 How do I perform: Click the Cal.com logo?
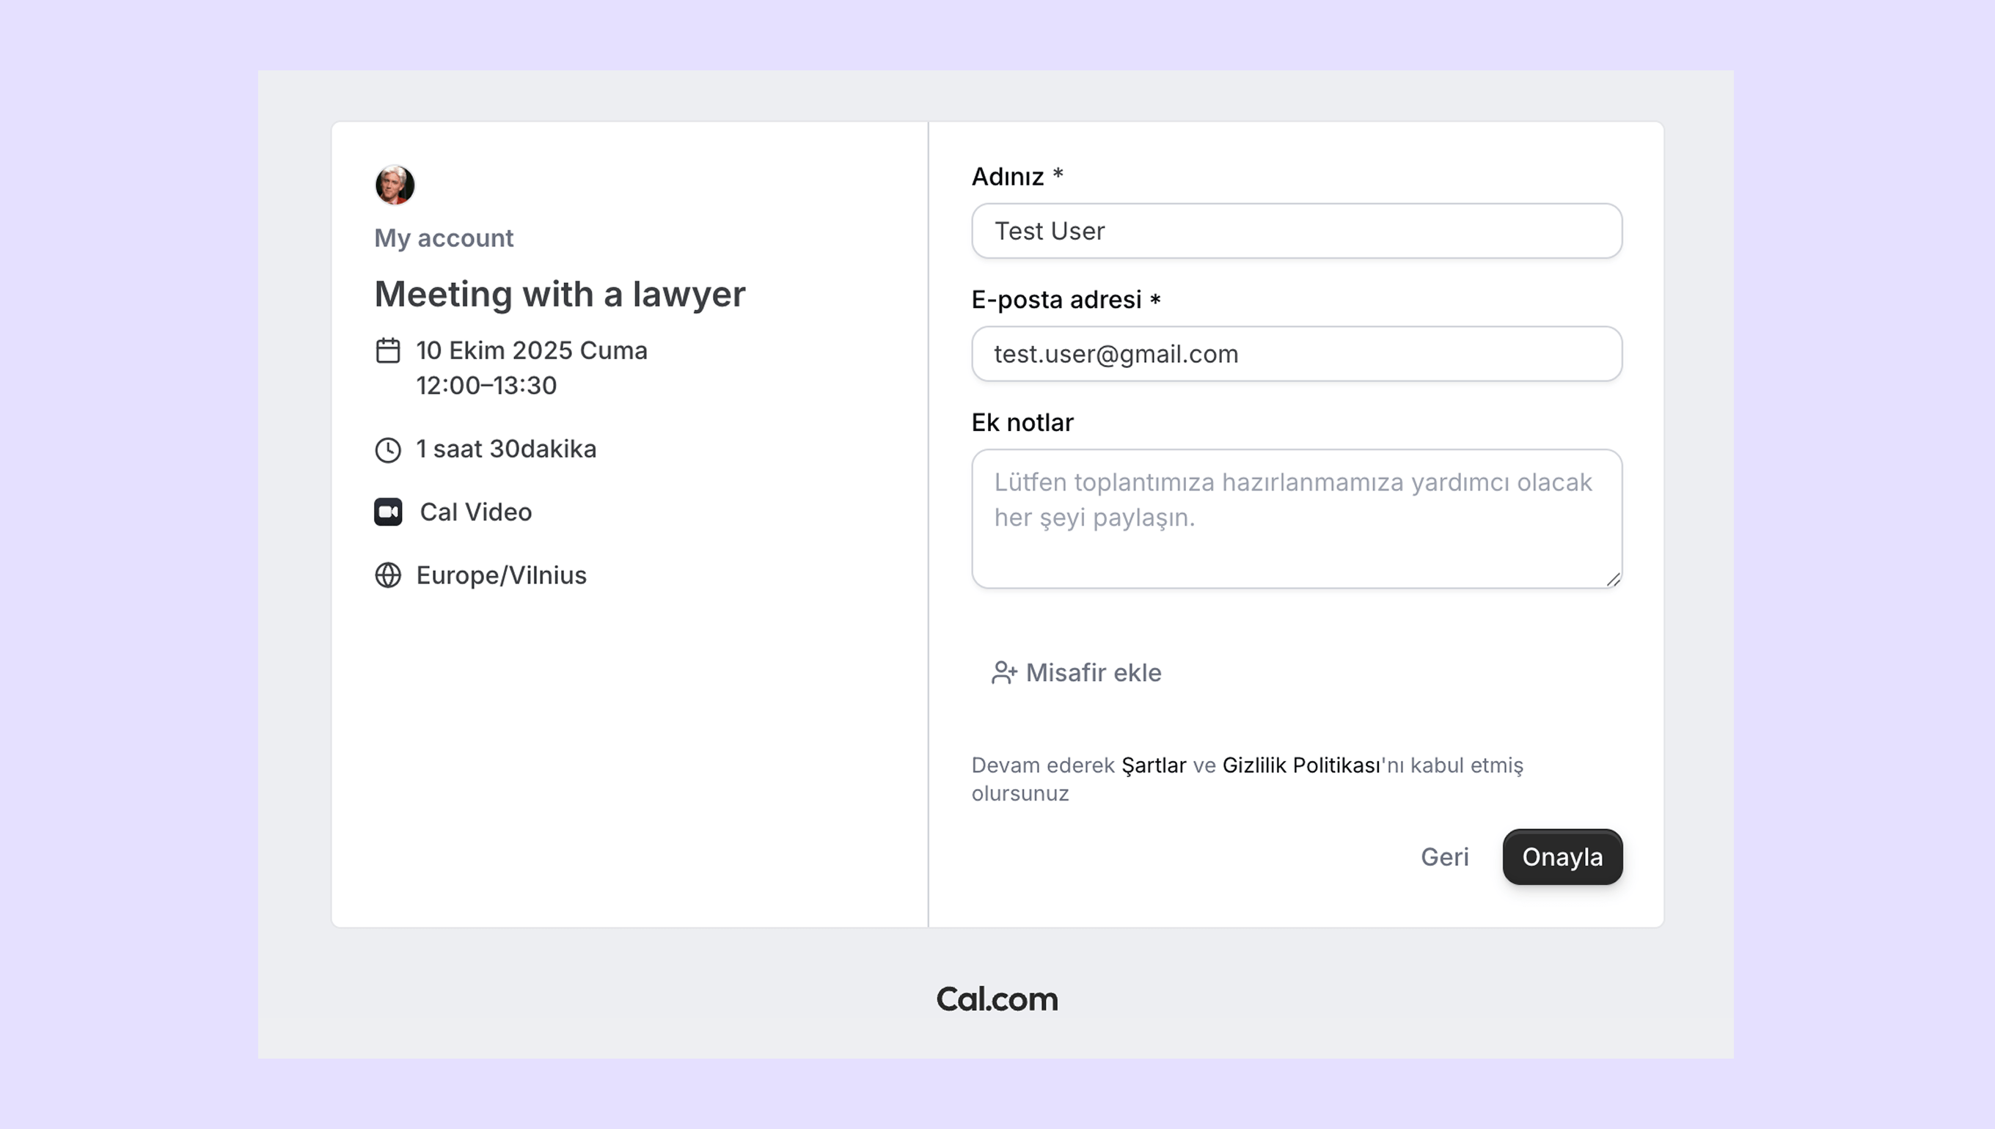coord(997,999)
